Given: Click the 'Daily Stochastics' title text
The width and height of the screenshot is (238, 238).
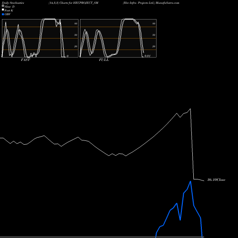Looking at the screenshot, I should click(13, 3).
